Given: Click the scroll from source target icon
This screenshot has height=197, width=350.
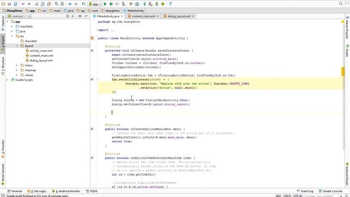Looking at the screenshot, I should (x=67, y=16).
